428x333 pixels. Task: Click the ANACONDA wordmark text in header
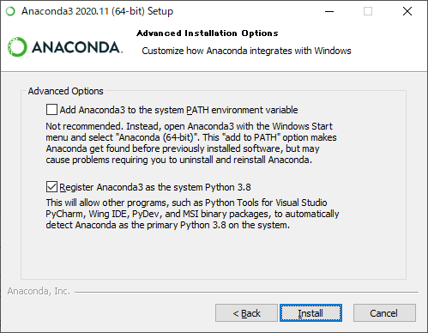[77, 47]
